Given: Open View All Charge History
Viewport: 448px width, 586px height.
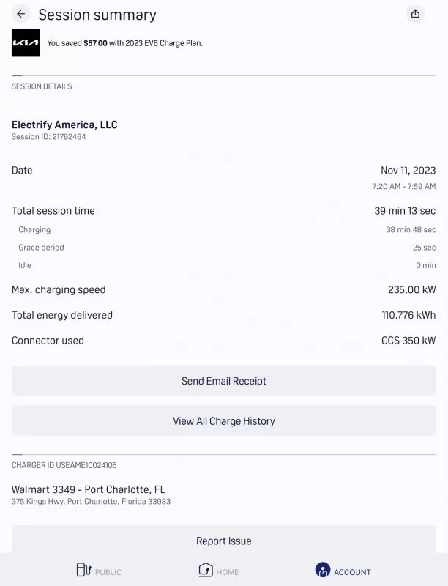Looking at the screenshot, I should click(224, 421).
